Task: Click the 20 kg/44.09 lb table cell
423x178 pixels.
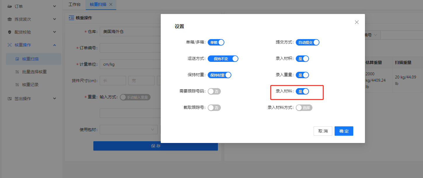Action: point(407,81)
